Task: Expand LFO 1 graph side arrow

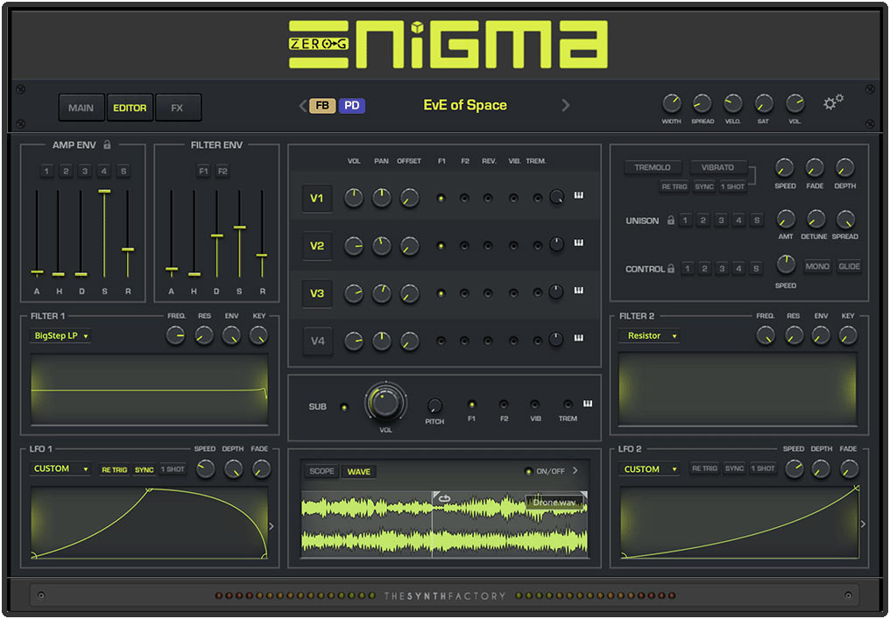Action: [x=272, y=526]
